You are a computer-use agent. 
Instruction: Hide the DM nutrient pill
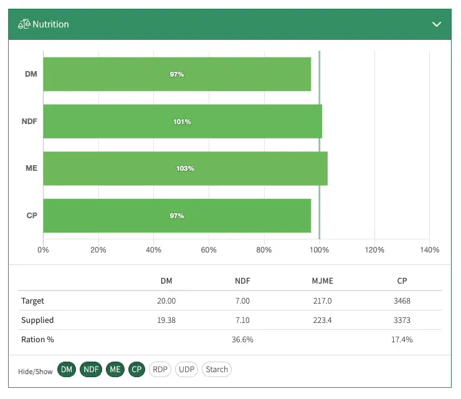click(67, 369)
